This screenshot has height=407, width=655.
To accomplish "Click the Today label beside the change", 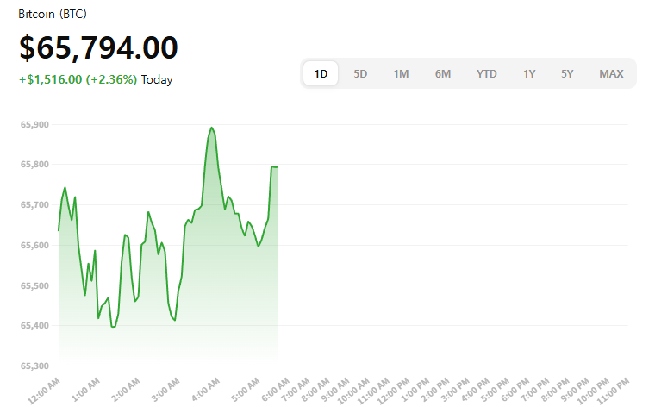I will click(157, 79).
